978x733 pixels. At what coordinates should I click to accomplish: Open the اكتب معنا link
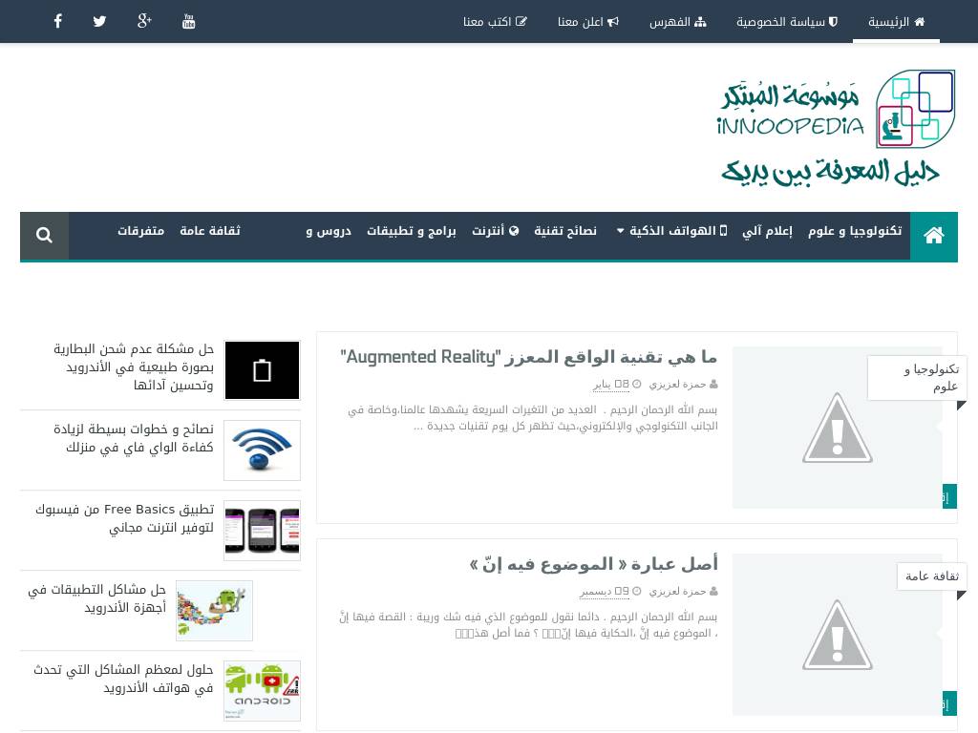495,21
